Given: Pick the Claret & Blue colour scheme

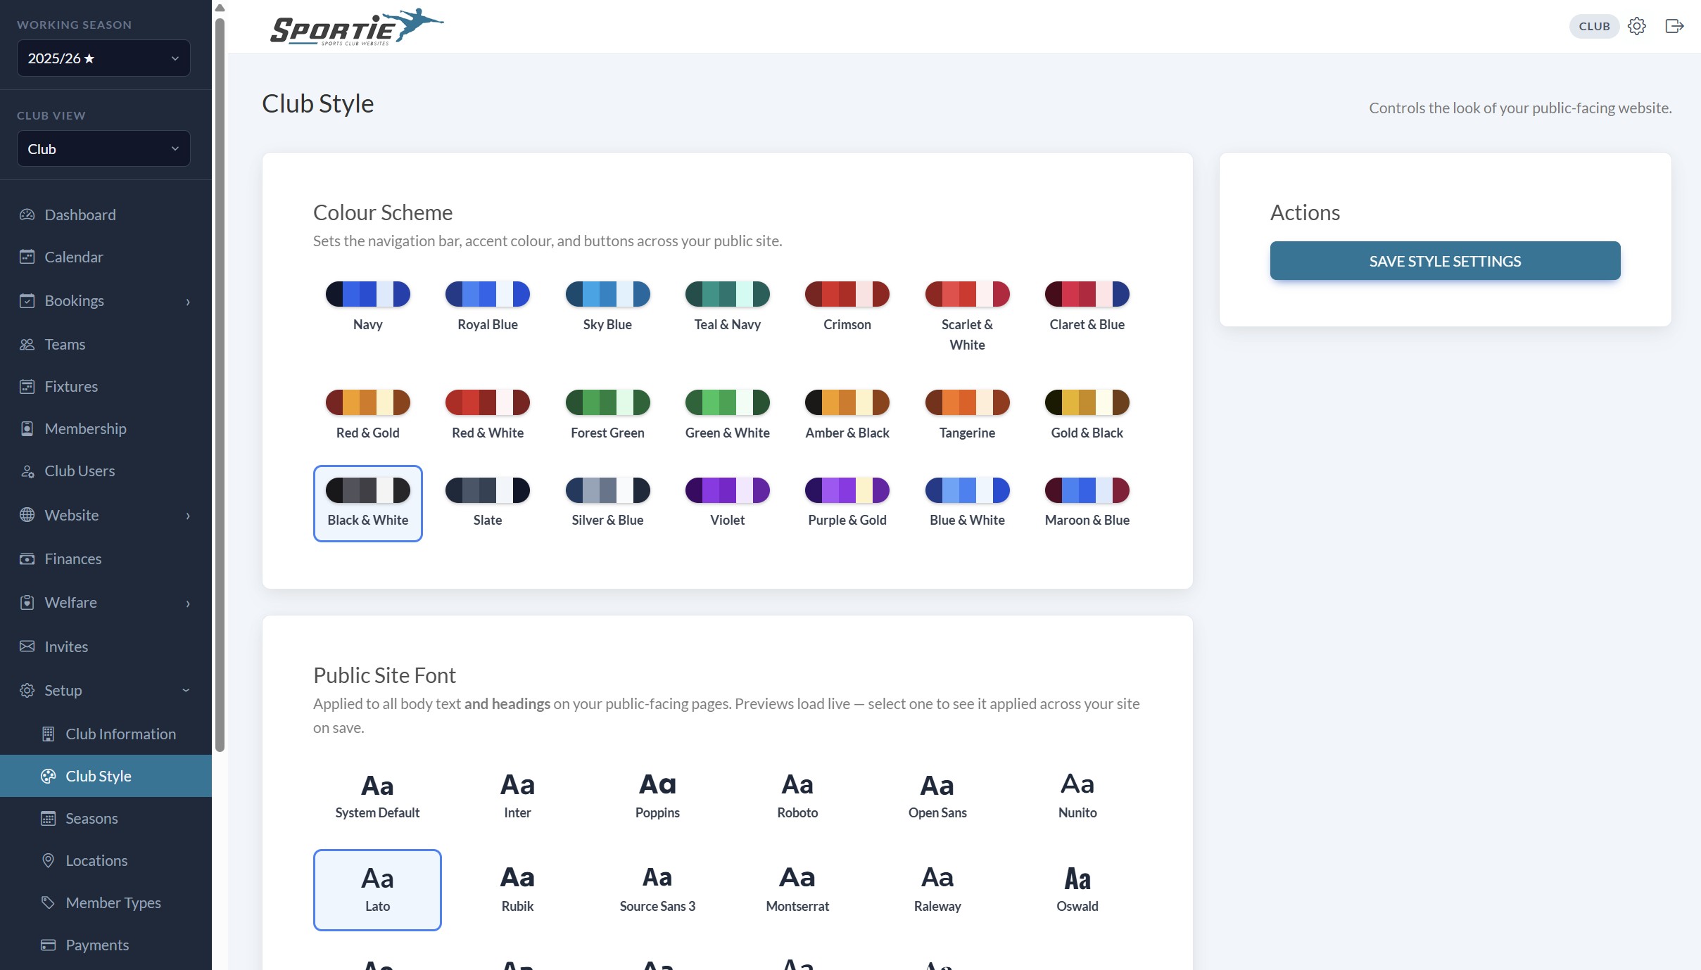Looking at the screenshot, I should 1087,307.
